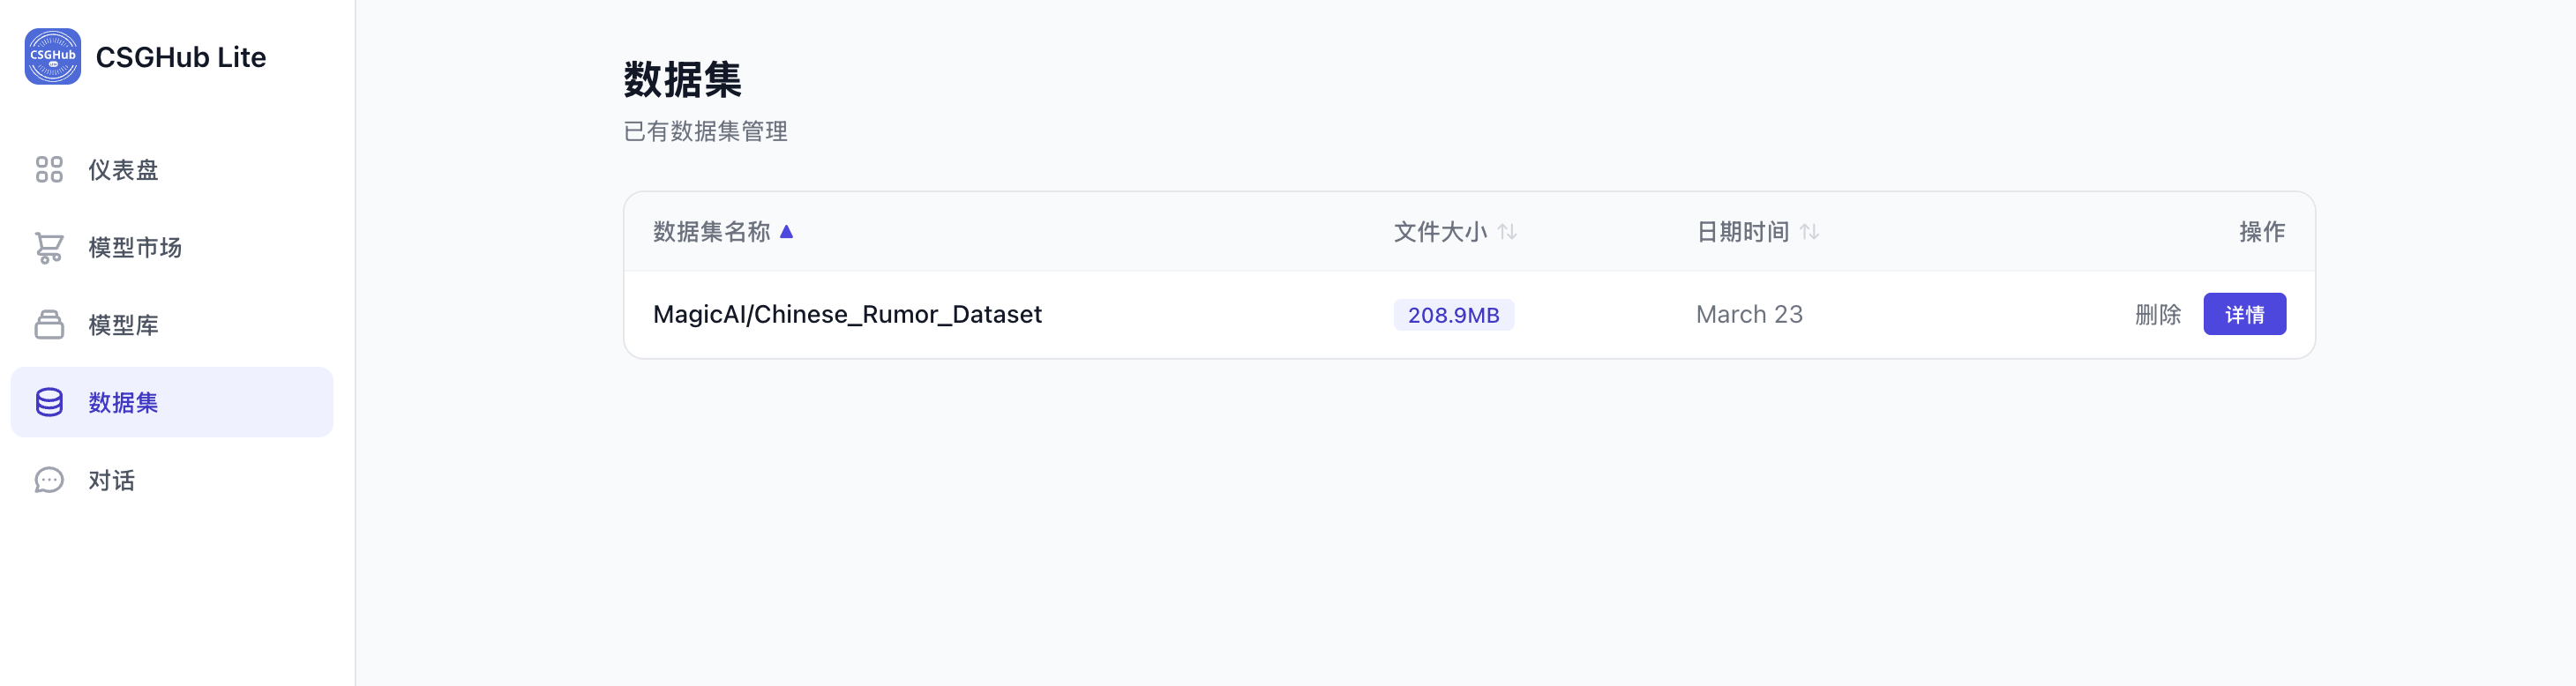The width and height of the screenshot is (2576, 686).
Task: Open the 模型库 section
Action: (x=123, y=325)
